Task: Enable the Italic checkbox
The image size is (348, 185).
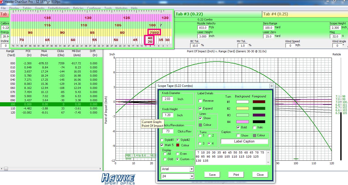Action: pos(255,127)
